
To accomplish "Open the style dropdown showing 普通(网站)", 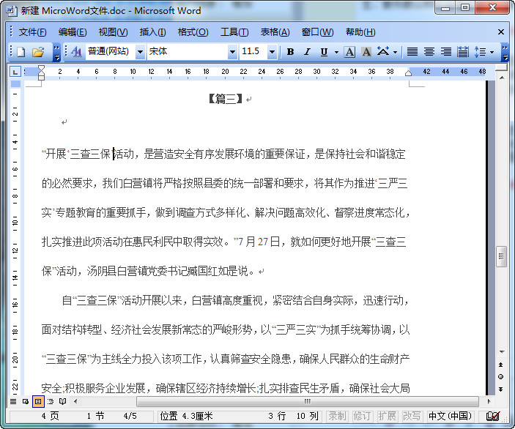I will click(x=140, y=52).
